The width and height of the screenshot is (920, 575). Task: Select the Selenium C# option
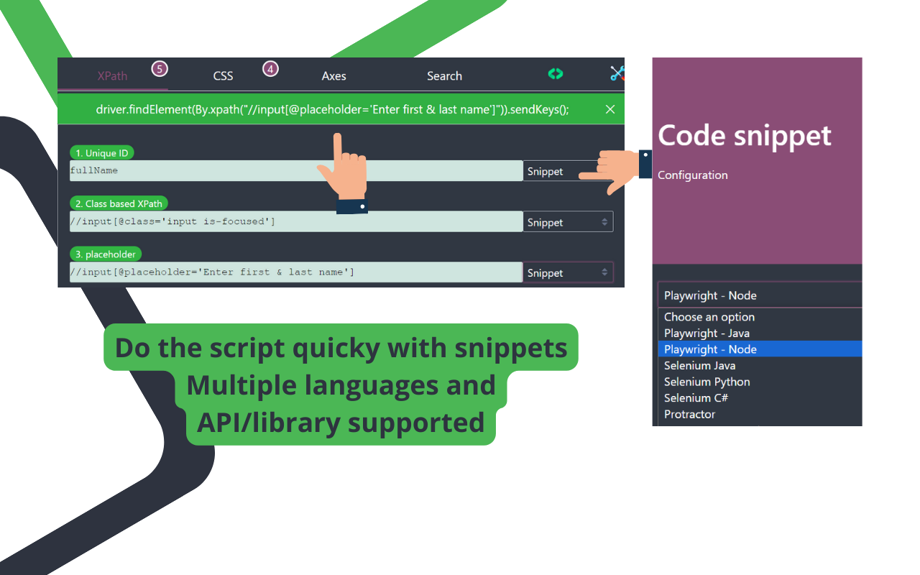pyautogui.click(x=696, y=398)
